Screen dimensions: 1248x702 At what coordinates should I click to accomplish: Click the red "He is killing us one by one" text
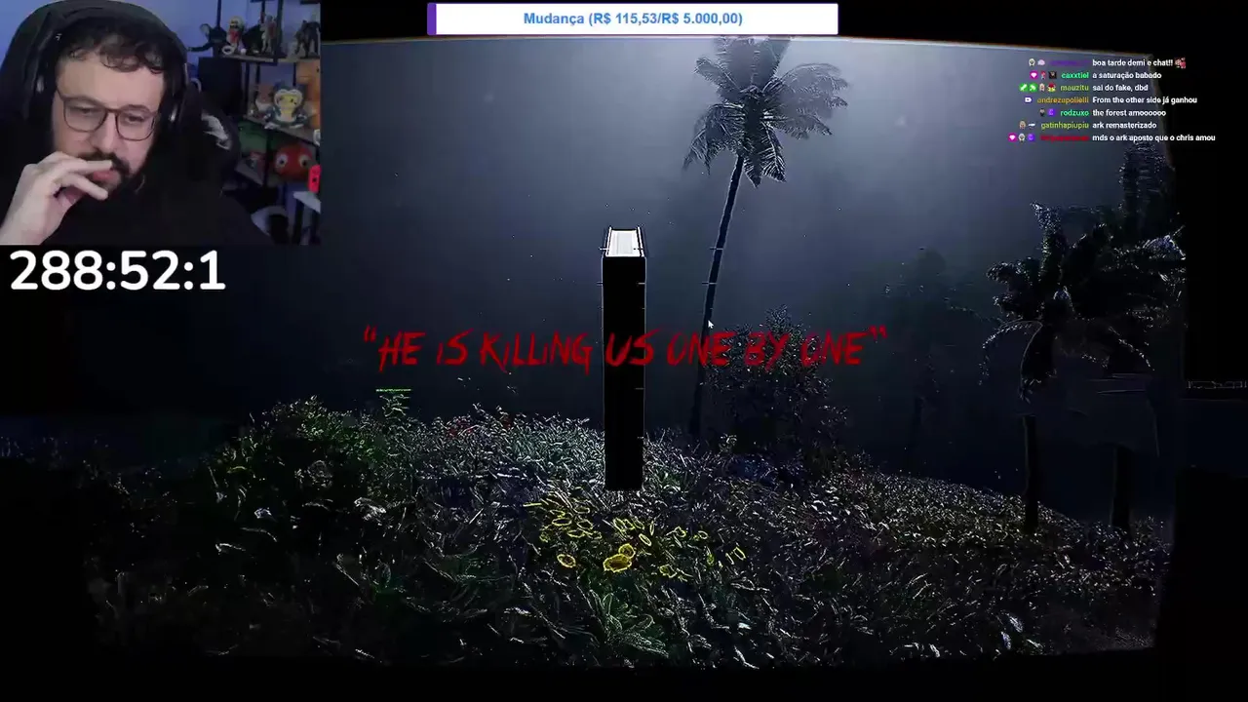(624, 348)
